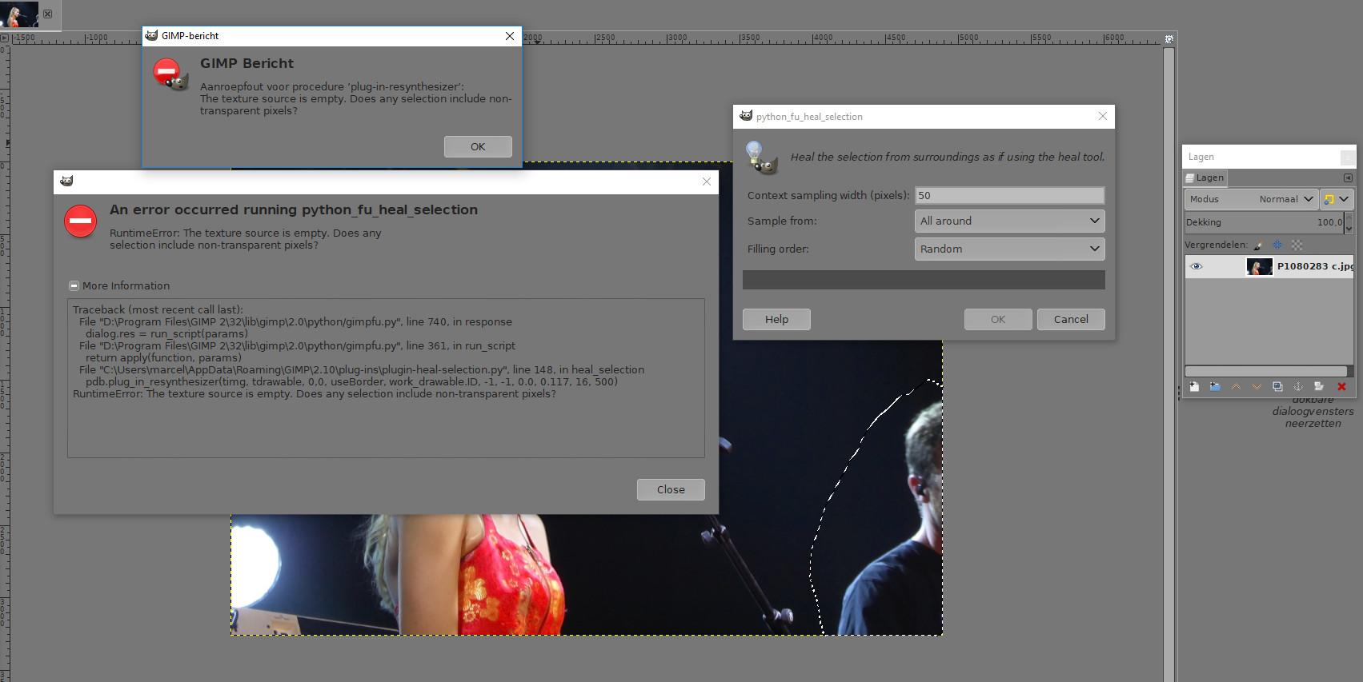Click the Context sampling width field
The image size is (1363, 682).
coord(1009,195)
